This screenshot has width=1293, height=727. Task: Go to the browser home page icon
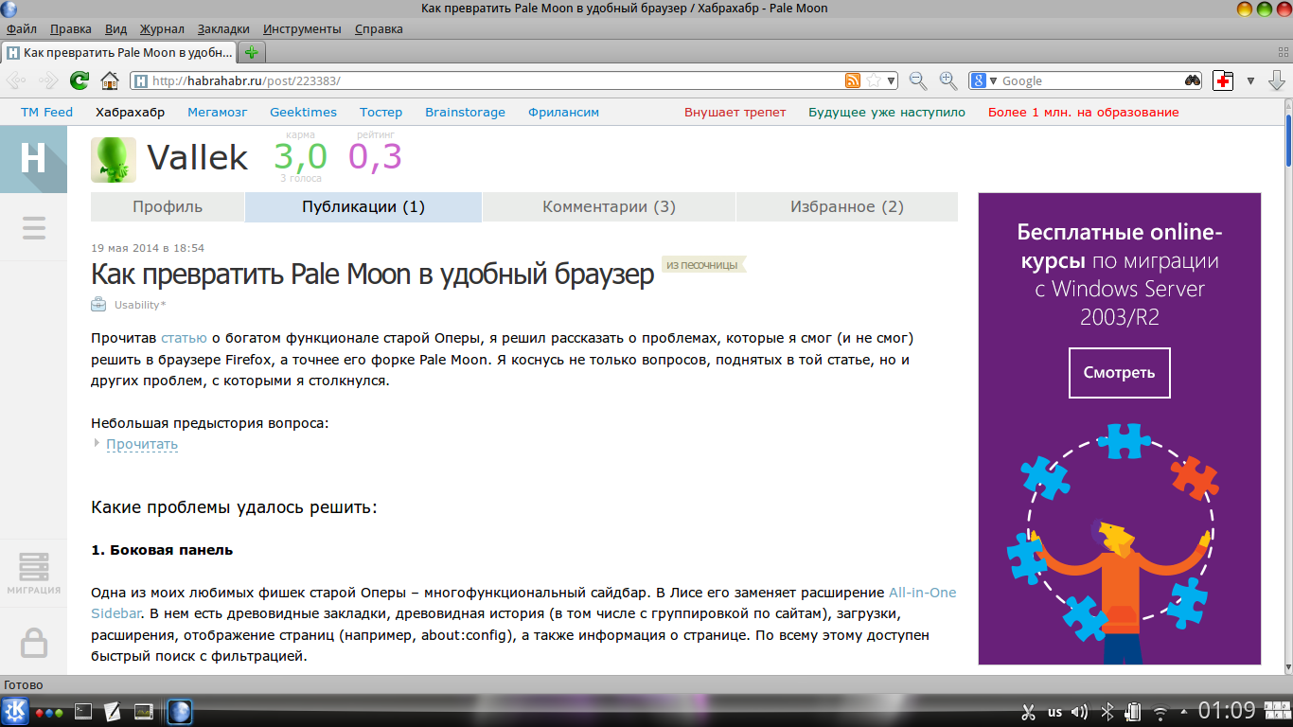pyautogui.click(x=110, y=80)
